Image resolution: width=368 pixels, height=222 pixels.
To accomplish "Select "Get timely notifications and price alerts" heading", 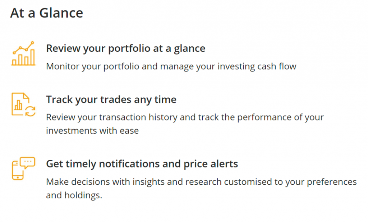I will pyautogui.click(x=142, y=164).
